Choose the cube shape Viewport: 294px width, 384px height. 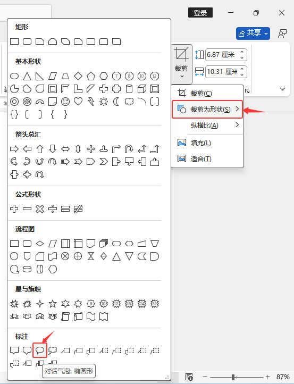142,89
